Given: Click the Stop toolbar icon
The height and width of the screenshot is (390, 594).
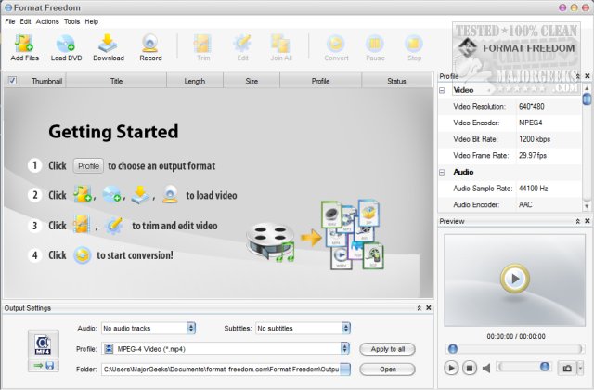Looking at the screenshot, I should [414, 44].
